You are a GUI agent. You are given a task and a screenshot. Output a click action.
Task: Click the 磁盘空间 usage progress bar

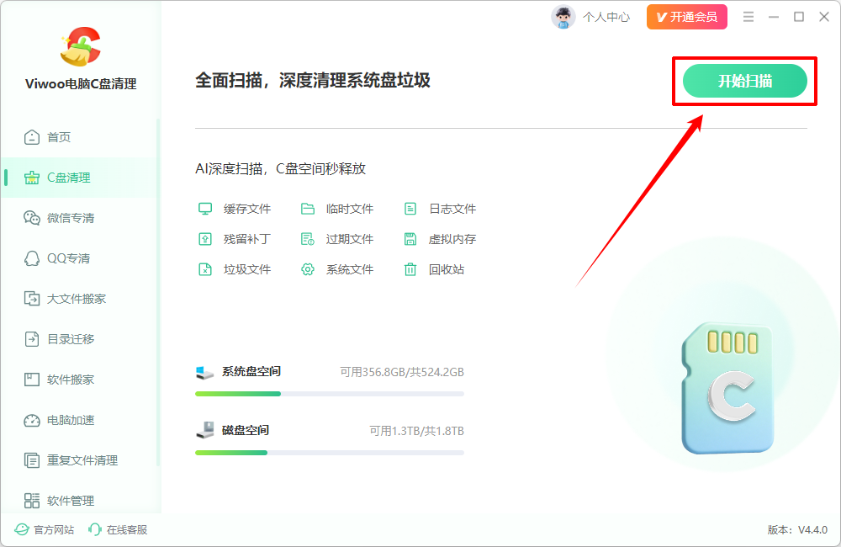pos(330,453)
